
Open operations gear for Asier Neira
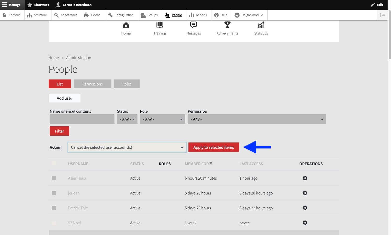coord(305,178)
